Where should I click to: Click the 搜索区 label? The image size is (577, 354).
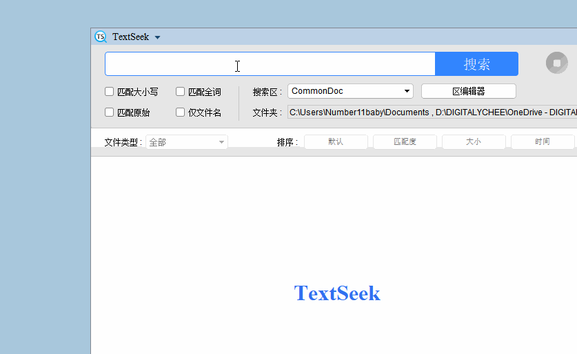(x=267, y=92)
